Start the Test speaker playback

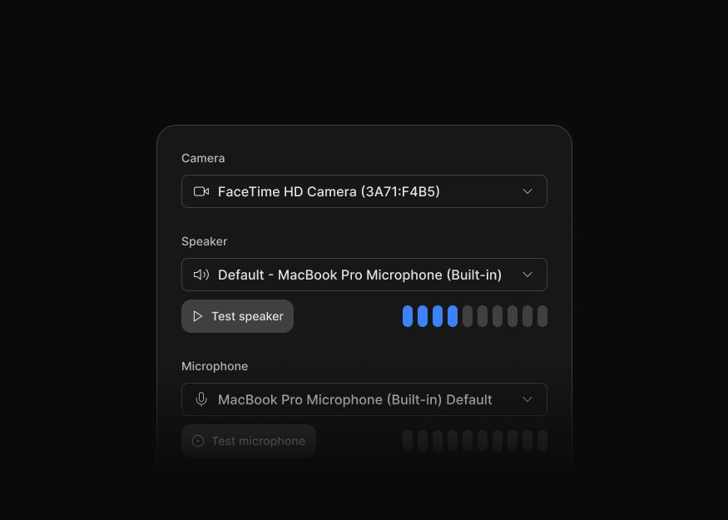point(237,316)
